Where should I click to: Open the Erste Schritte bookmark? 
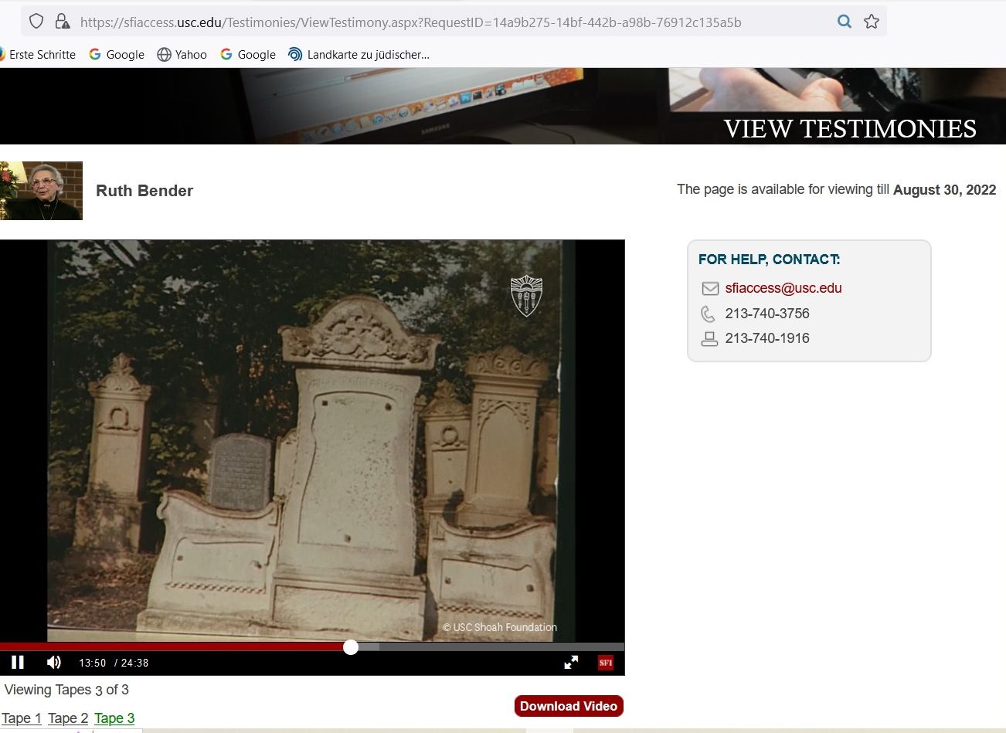39,54
